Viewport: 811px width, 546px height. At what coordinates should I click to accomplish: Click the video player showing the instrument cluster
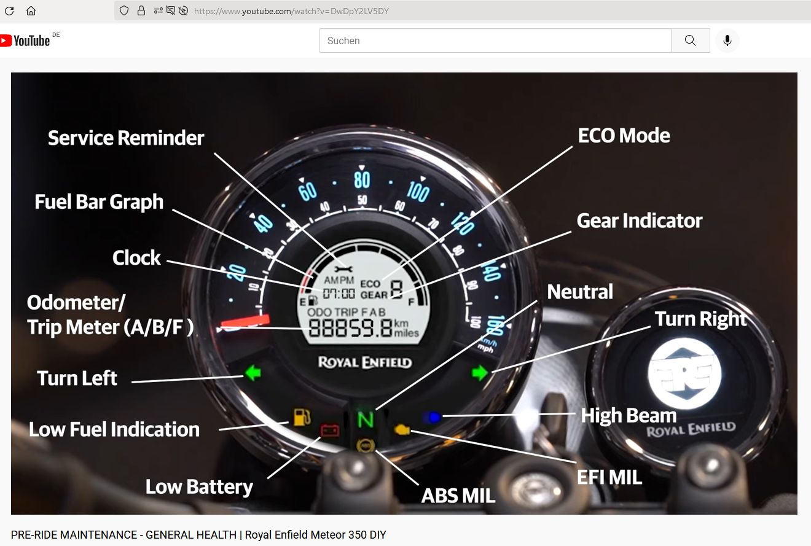[404, 293]
